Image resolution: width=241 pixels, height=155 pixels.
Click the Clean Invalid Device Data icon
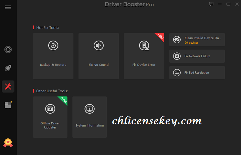click(177, 40)
